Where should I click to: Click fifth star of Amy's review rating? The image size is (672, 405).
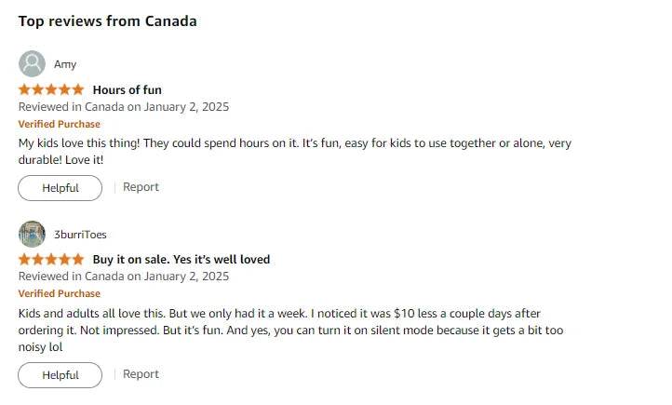pos(78,90)
